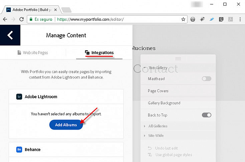The width and height of the screenshot is (245, 162).
Task: Open Gallery Background settings
Action: click(x=178, y=103)
